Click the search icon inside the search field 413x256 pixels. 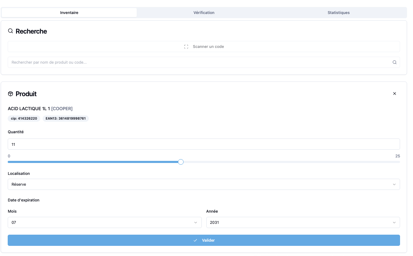(394, 62)
